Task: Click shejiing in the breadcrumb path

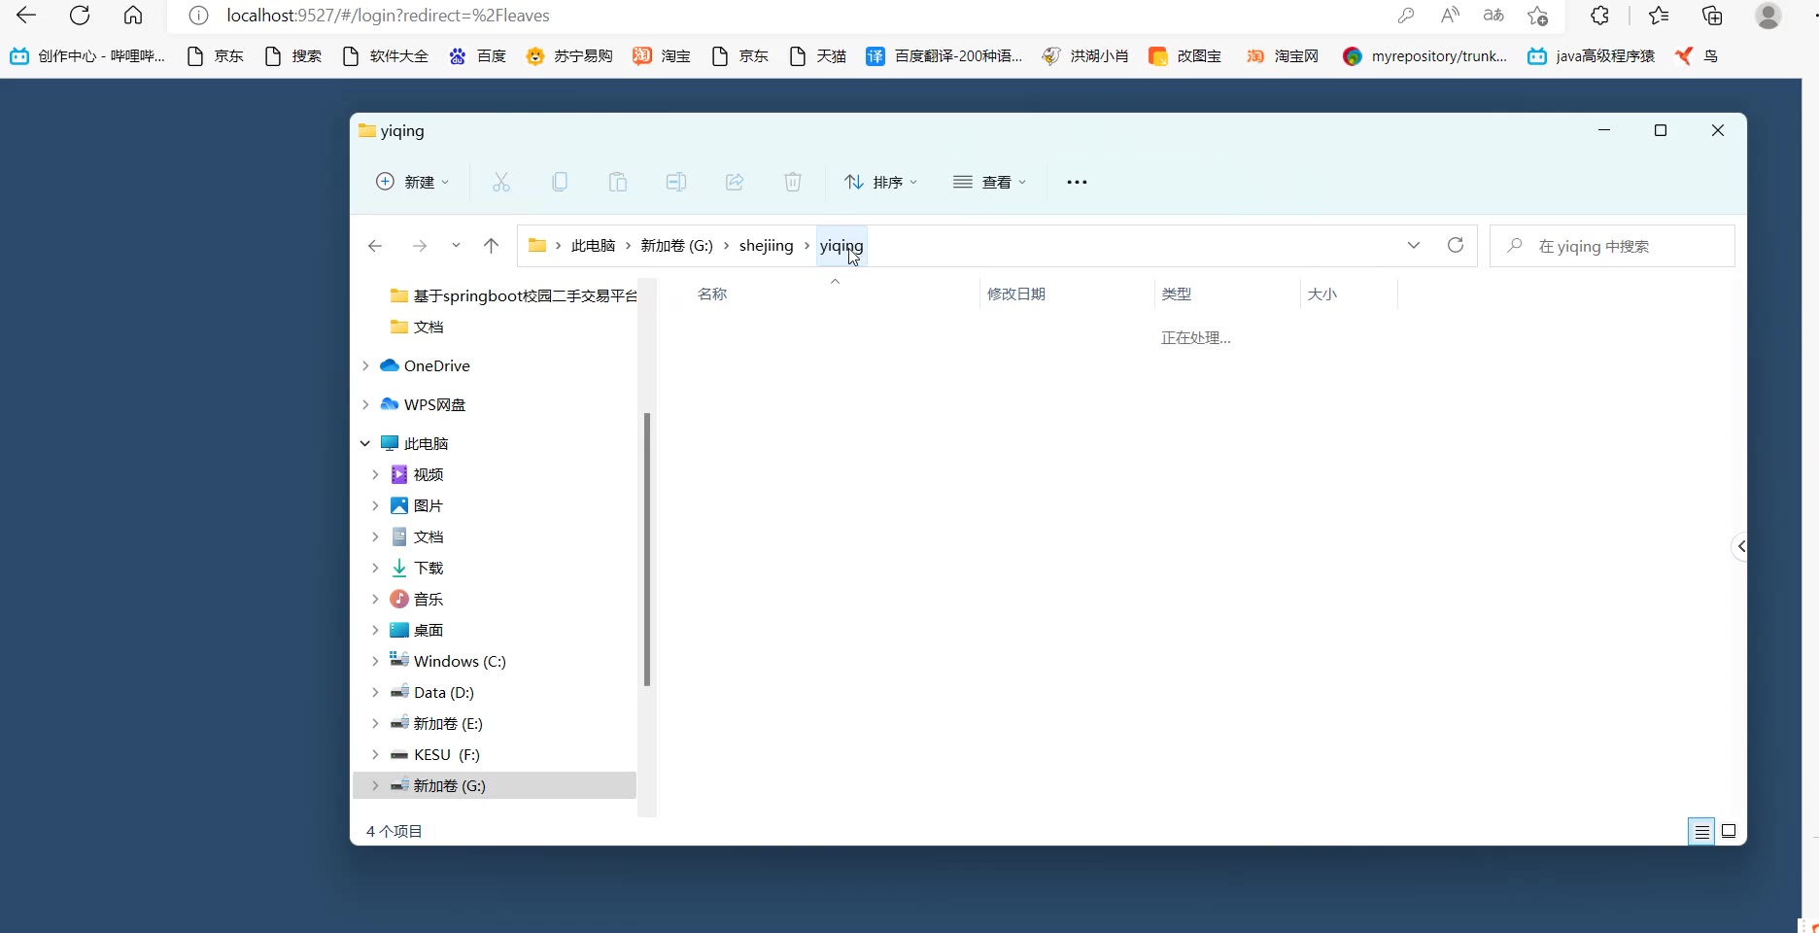Action: [x=766, y=246]
